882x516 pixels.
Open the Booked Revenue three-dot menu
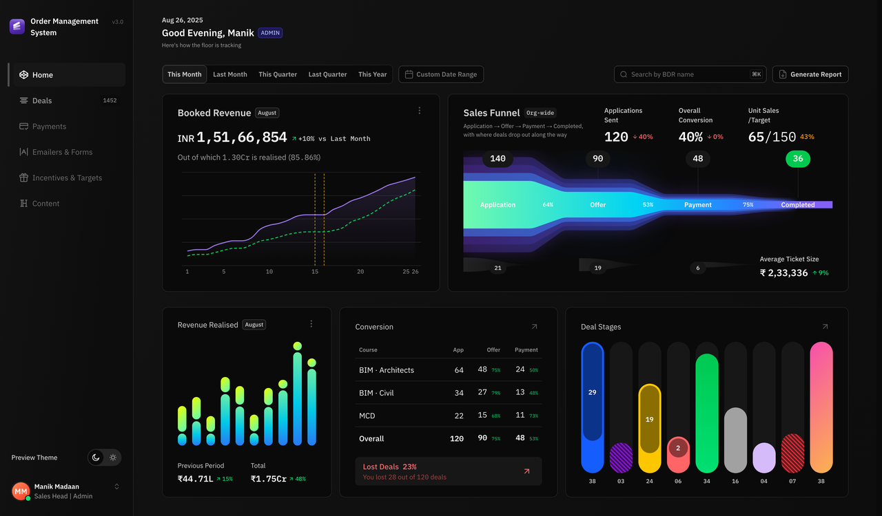click(419, 111)
